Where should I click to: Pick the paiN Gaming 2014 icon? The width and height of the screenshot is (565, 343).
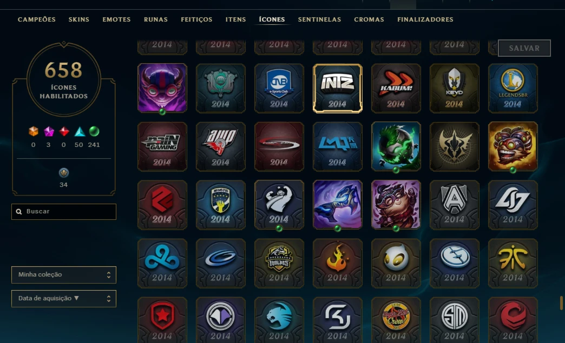click(162, 147)
